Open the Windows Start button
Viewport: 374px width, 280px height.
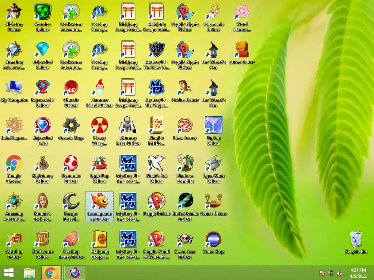tap(9, 273)
